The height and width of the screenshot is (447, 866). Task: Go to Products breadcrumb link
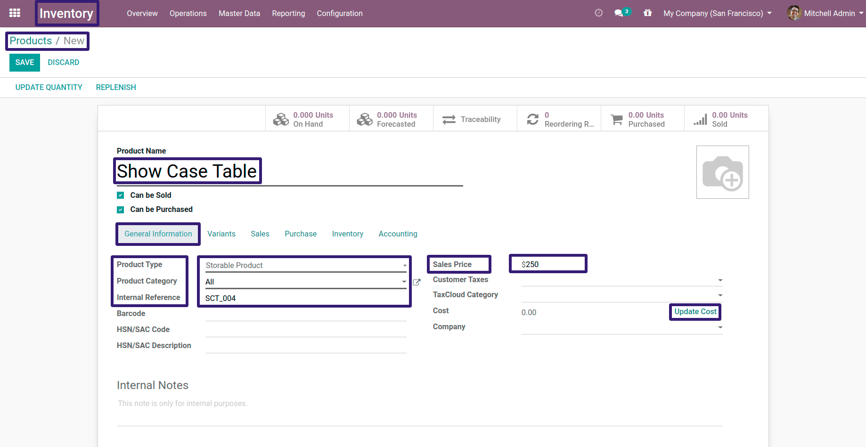coord(31,41)
